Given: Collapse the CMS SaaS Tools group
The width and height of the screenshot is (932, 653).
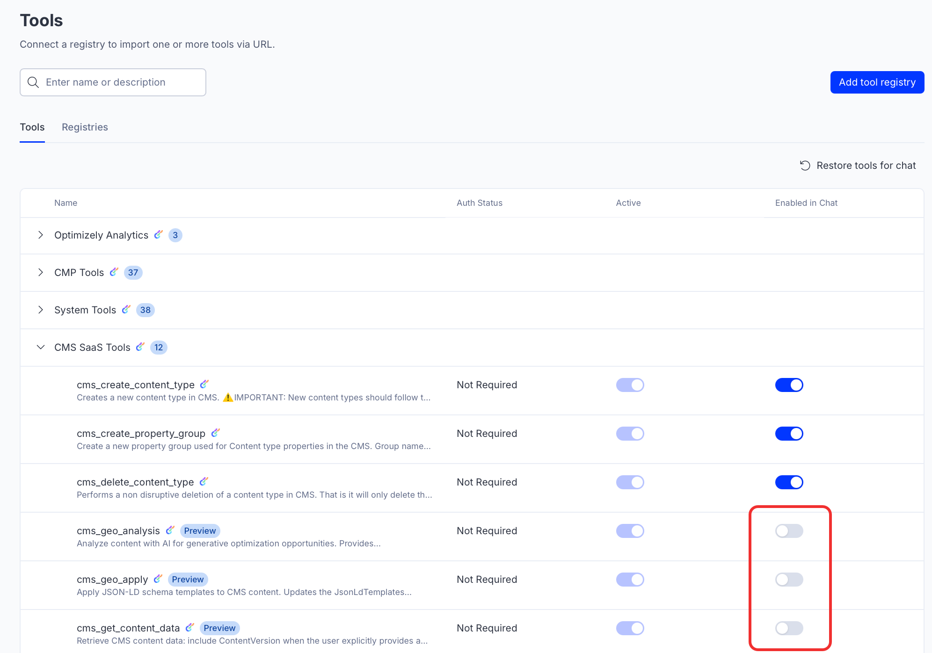Looking at the screenshot, I should pyautogui.click(x=41, y=347).
